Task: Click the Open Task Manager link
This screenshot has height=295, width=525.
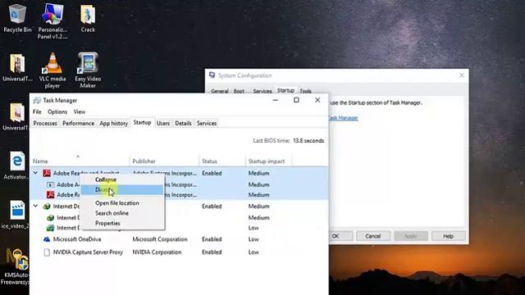Action: click(x=343, y=118)
